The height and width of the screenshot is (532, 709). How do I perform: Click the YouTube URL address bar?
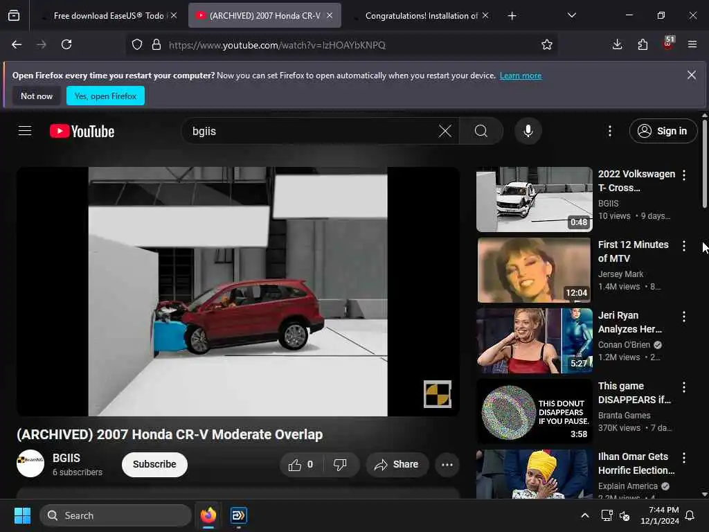(x=277, y=45)
